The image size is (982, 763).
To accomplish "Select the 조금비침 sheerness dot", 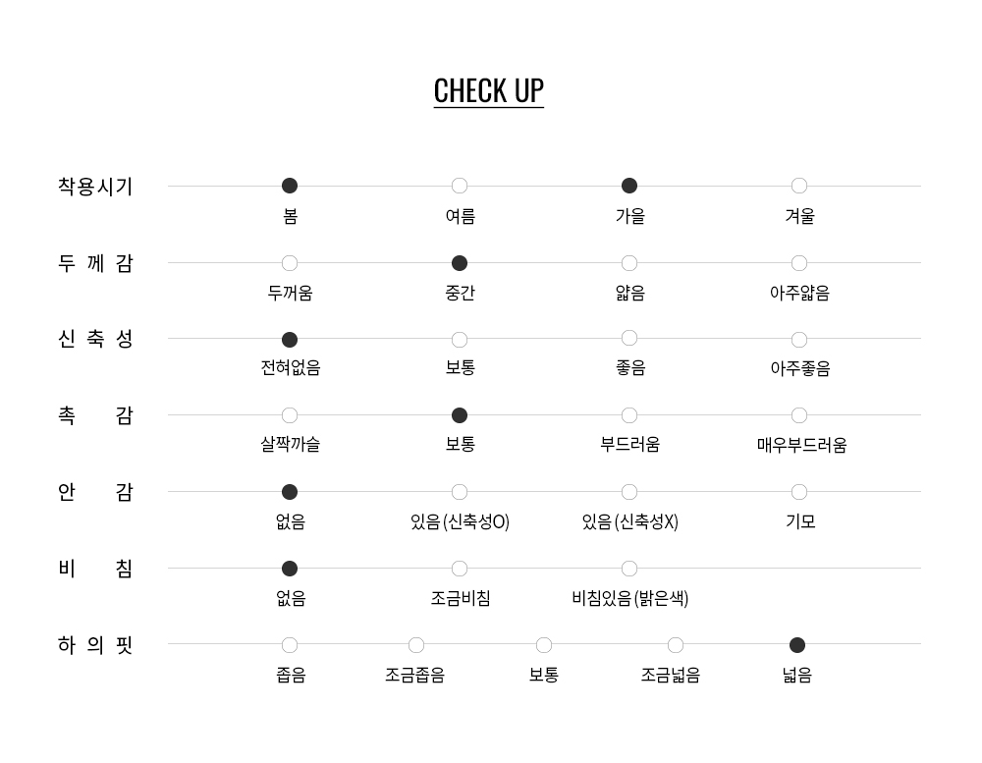I will 460,569.
